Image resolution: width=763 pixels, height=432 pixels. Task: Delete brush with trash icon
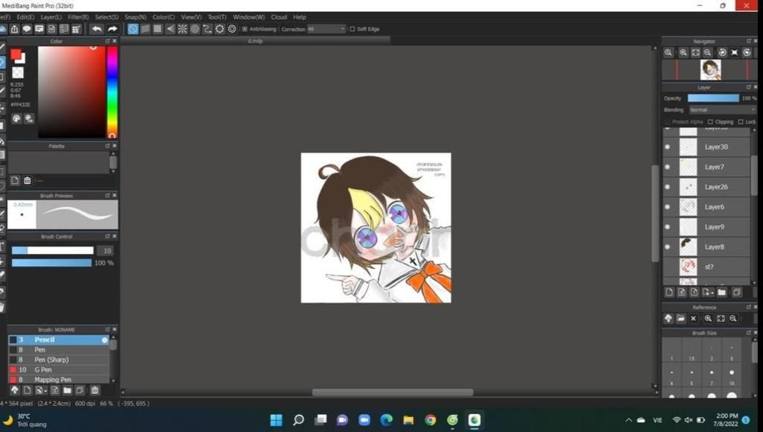95,390
